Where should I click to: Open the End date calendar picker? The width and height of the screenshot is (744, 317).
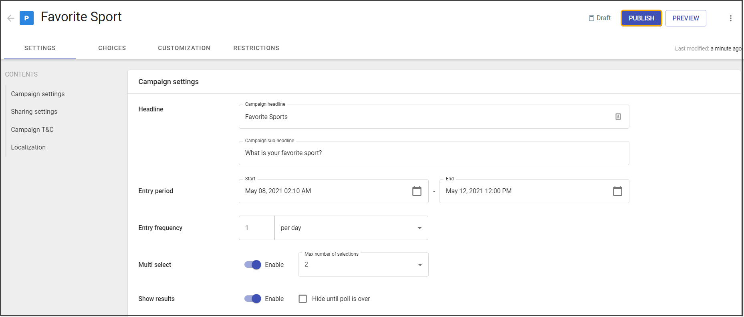617,191
